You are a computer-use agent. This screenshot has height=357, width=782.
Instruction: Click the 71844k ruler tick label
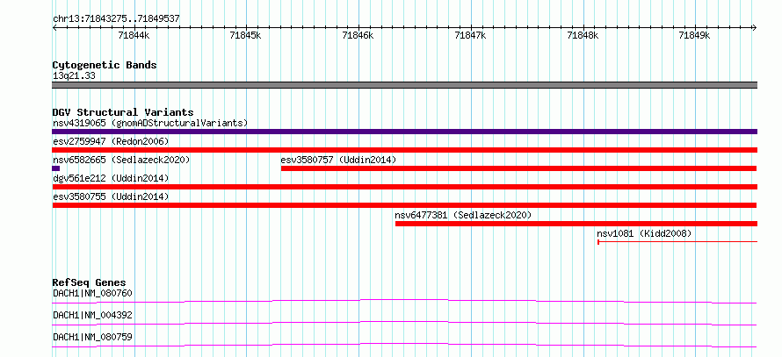[x=134, y=35]
